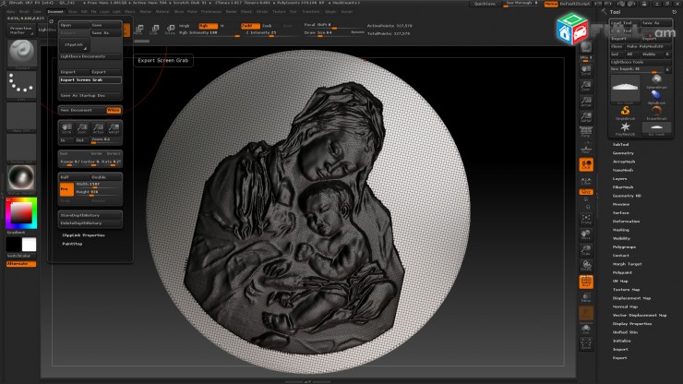The width and height of the screenshot is (683, 384).
Task: Toggle the Pro proportional constraint button
Action: coord(66,189)
